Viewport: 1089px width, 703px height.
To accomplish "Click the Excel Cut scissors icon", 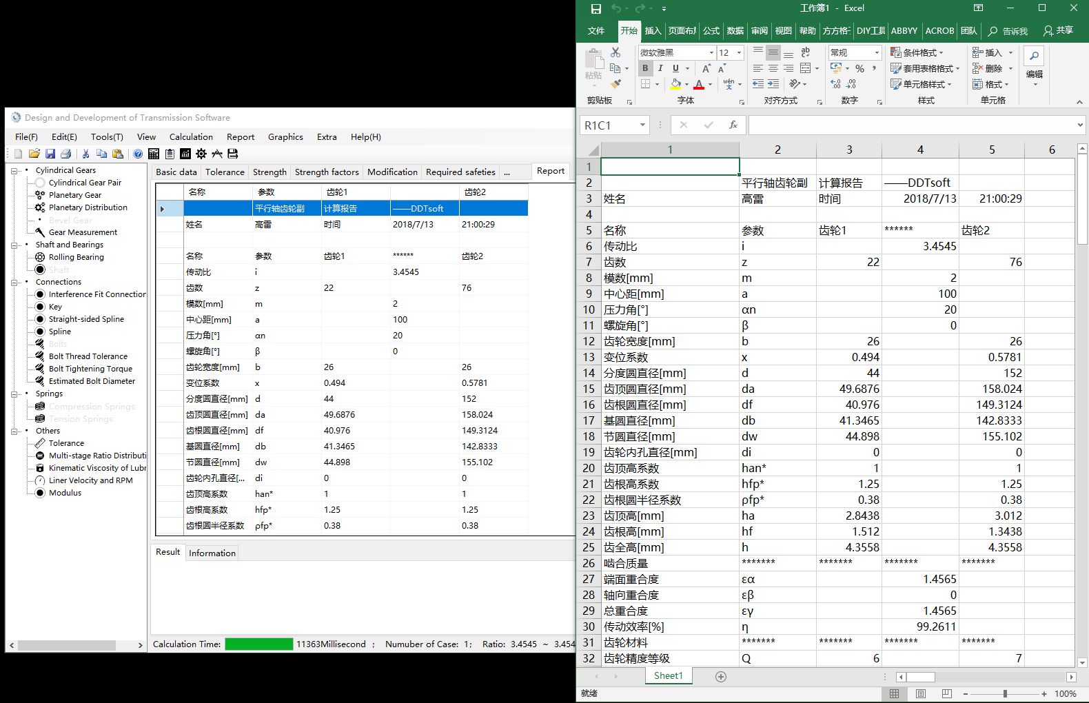I will (615, 52).
